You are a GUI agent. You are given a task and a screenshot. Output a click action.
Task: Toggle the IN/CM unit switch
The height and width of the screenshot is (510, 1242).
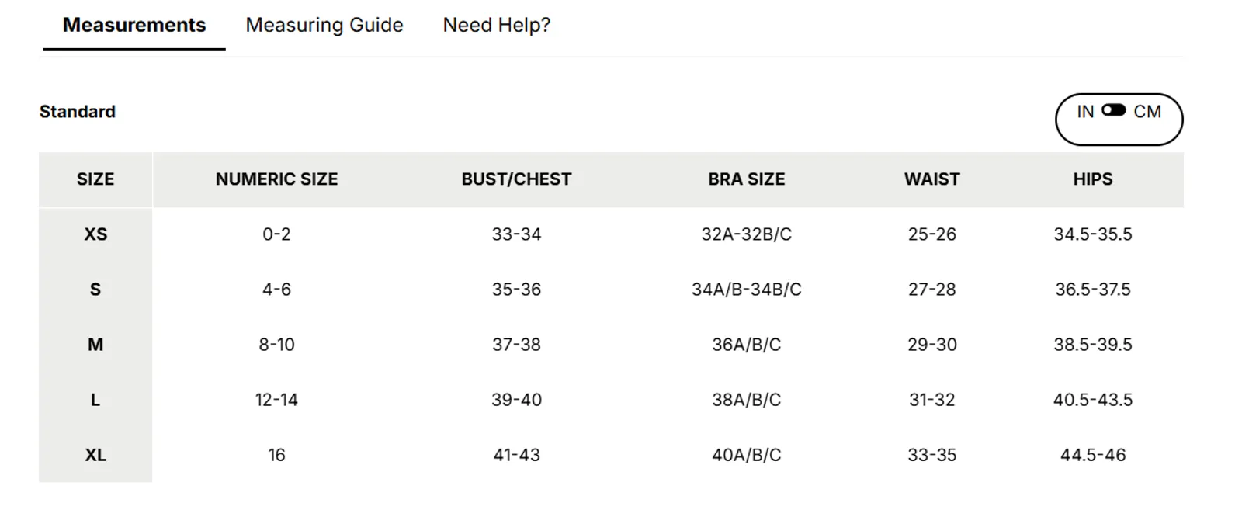[1113, 110]
